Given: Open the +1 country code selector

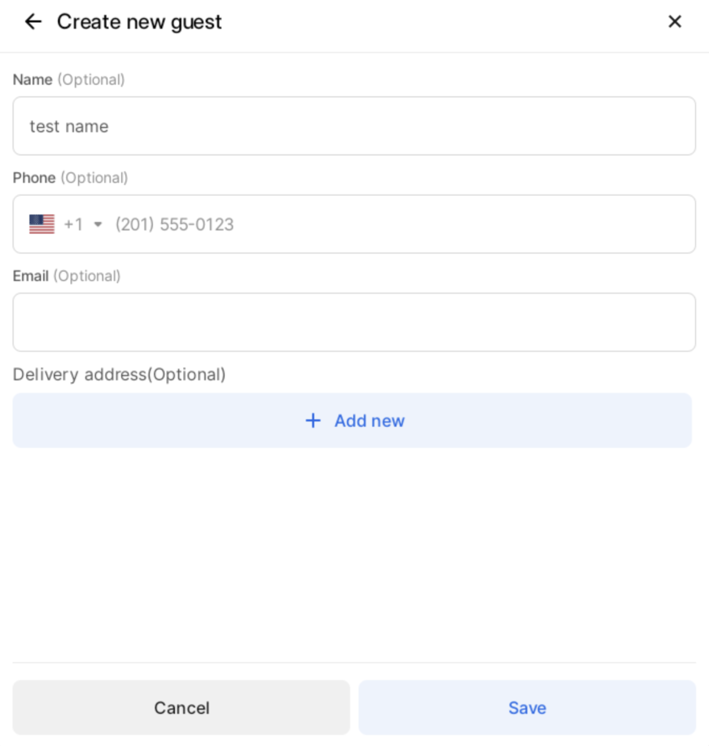Looking at the screenshot, I should (x=73, y=224).
